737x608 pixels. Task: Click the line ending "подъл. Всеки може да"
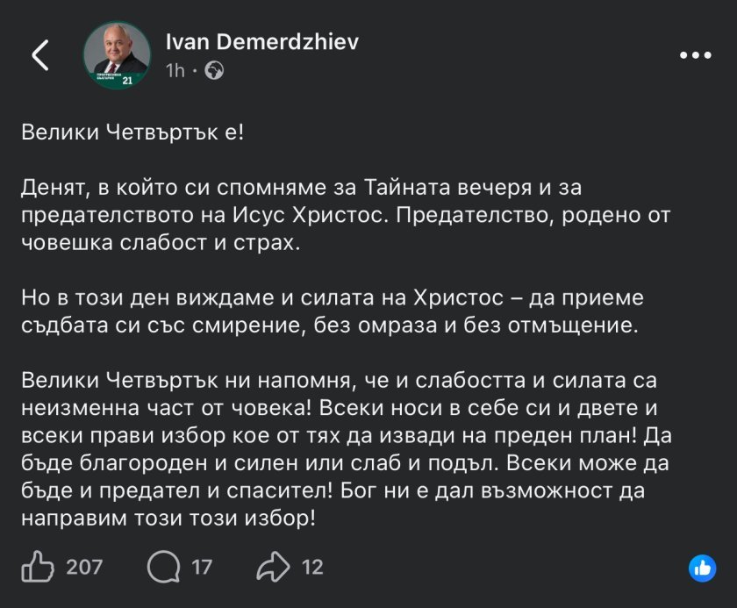pyautogui.click(x=338, y=462)
